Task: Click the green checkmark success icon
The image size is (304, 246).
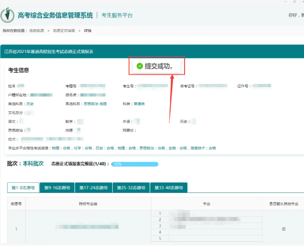Action: pyautogui.click(x=140, y=66)
